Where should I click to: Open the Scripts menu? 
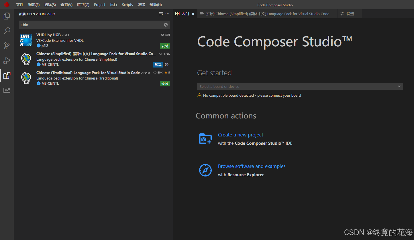127,5
